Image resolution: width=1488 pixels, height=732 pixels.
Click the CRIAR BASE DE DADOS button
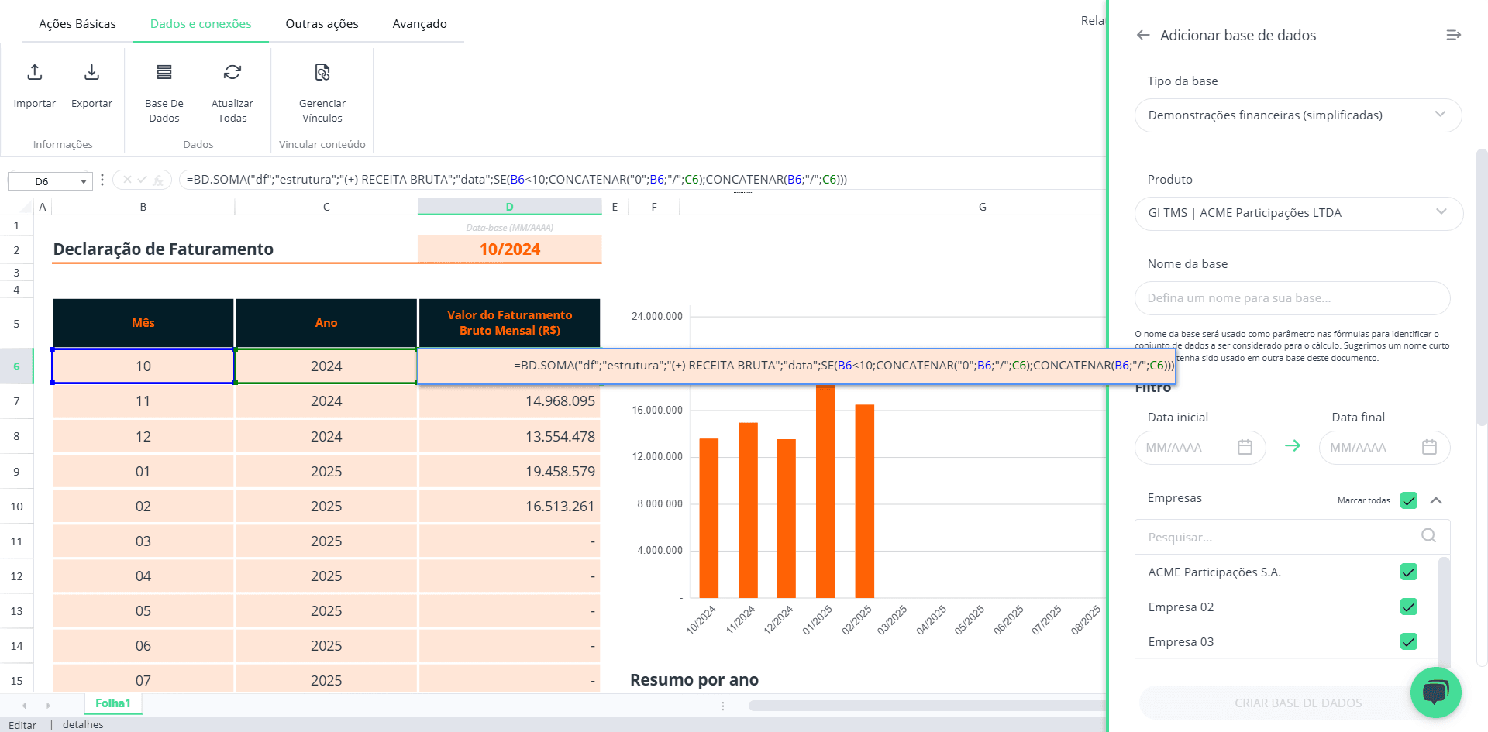(1298, 703)
